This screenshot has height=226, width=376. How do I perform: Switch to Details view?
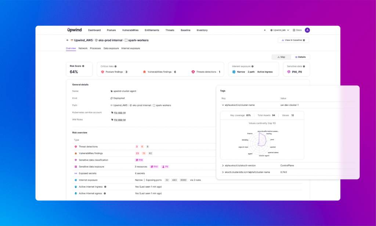(300, 57)
